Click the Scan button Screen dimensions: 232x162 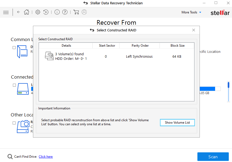click(x=213, y=157)
